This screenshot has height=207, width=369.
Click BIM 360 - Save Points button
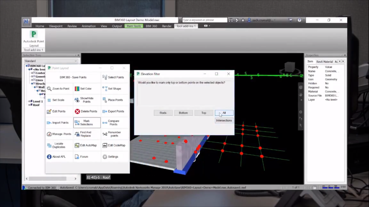pos(73,77)
